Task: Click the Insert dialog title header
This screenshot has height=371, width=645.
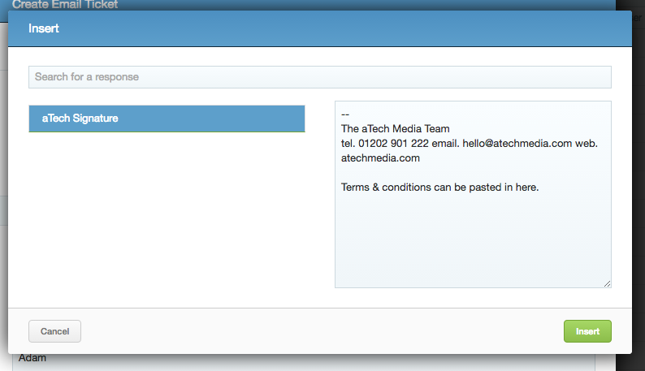Action: 44,28
